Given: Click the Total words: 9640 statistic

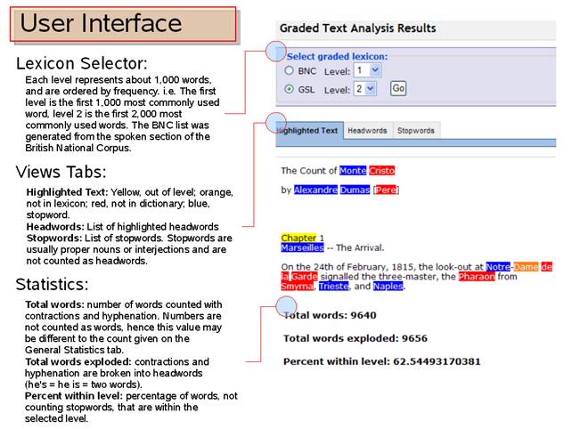Looking at the screenshot, I should 331,315.
